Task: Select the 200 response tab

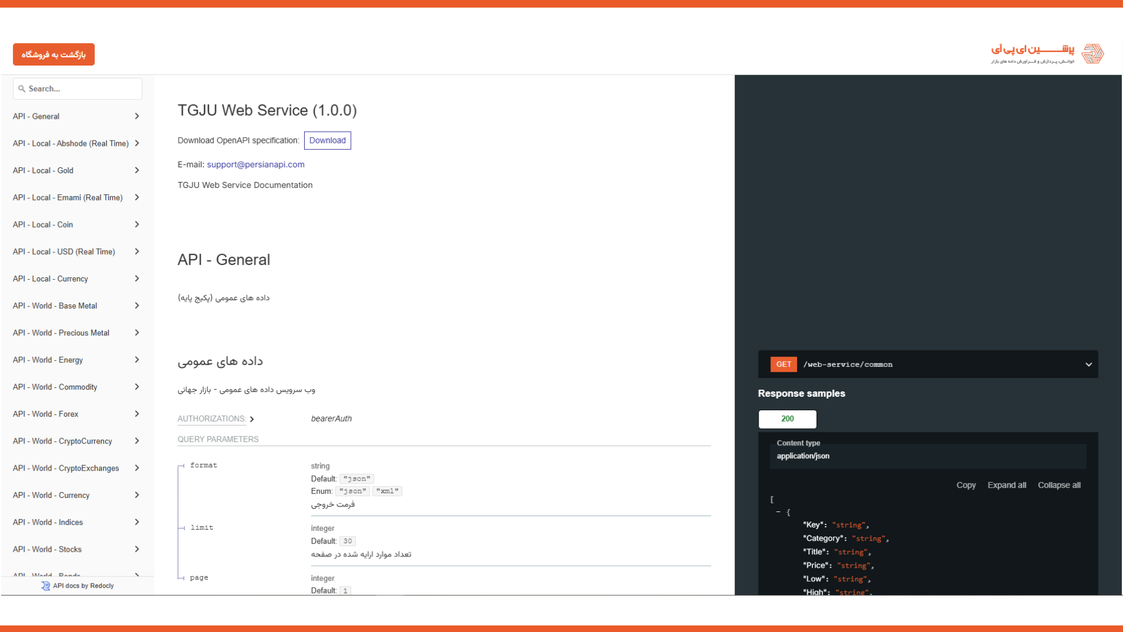Action: tap(787, 419)
